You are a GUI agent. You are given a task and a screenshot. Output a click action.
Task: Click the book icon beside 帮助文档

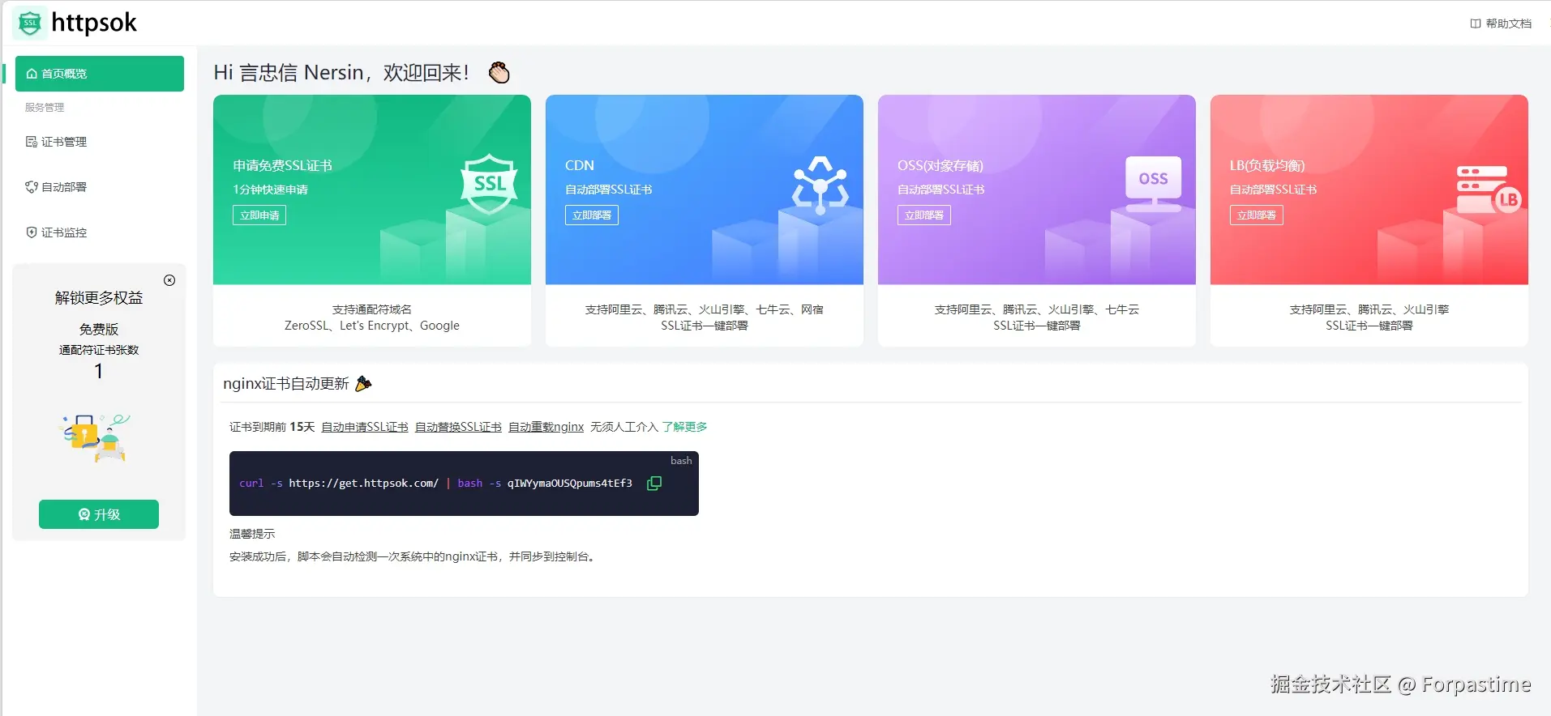tap(1476, 23)
